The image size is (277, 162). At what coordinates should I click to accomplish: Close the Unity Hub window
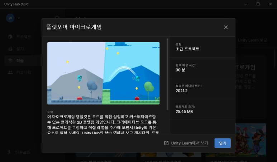coord(271,4)
